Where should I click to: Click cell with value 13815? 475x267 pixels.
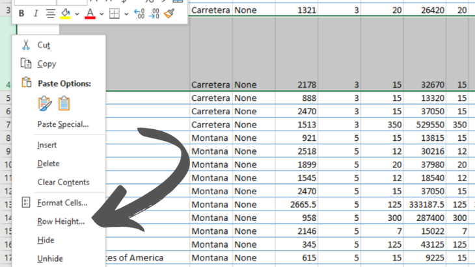click(x=424, y=138)
